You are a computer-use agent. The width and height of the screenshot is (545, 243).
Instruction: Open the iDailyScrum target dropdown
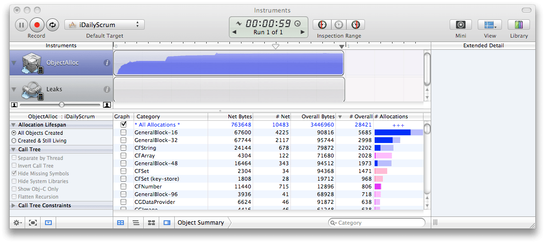(105, 25)
